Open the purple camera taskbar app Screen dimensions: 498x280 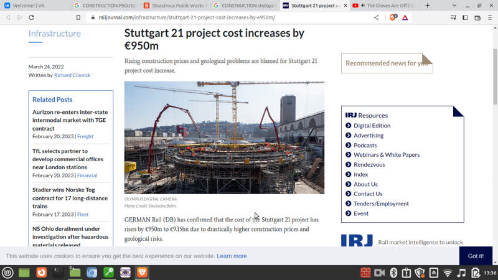126,273
